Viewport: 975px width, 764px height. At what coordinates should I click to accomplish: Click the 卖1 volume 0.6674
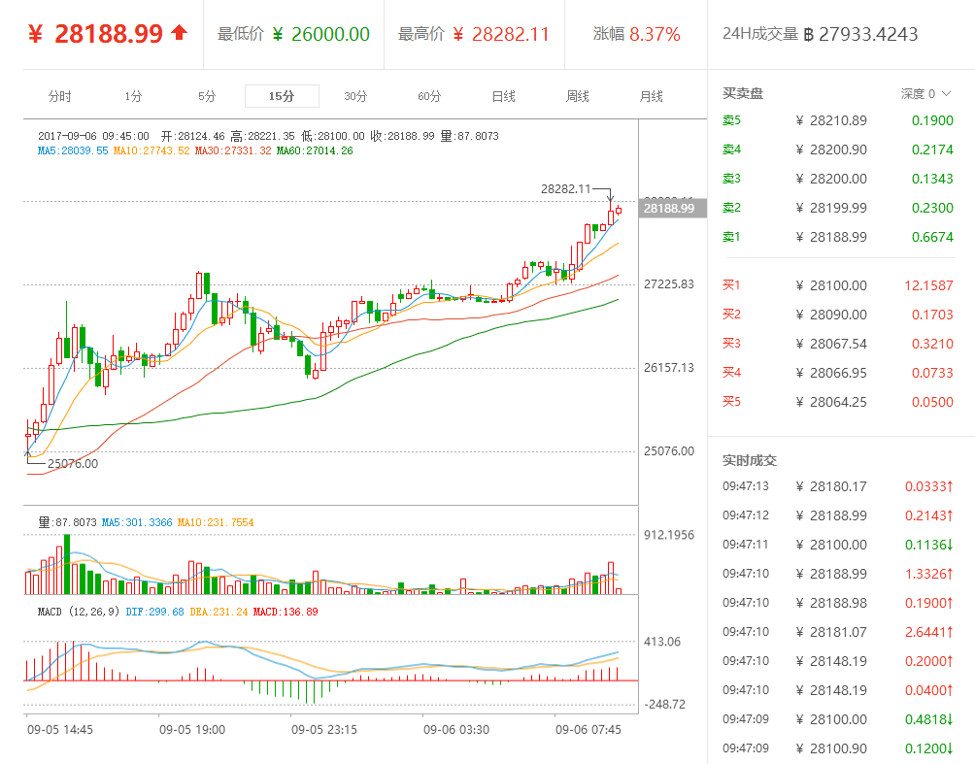932,237
